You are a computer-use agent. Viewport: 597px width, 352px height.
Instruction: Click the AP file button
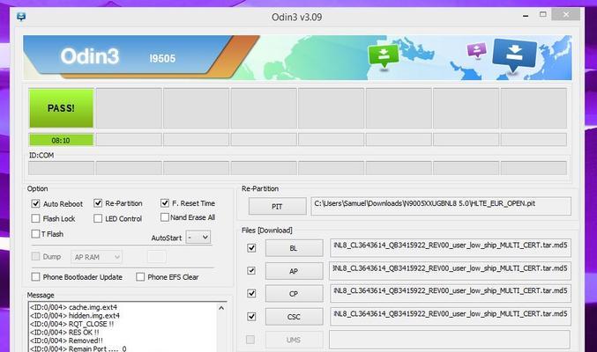(x=294, y=271)
